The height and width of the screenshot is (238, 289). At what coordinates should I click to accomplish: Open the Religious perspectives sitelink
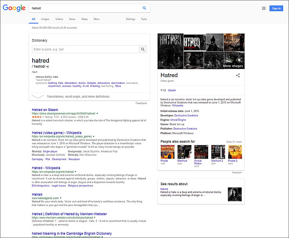(80, 185)
